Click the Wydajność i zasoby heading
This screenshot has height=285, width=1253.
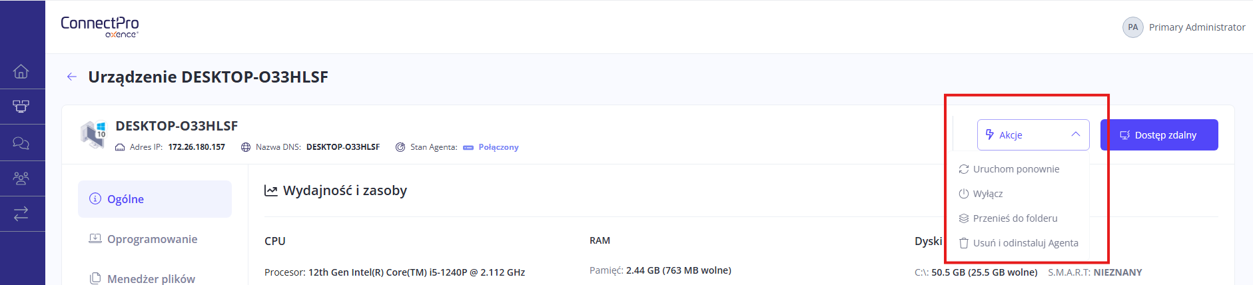(345, 190)
